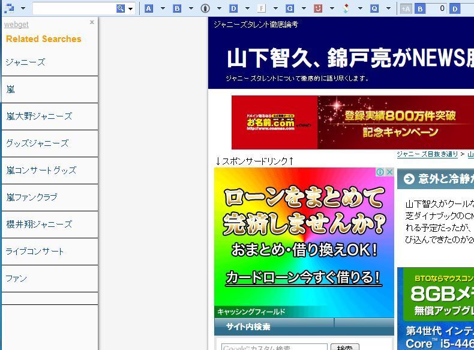Expand the search box dropdown arrow
The height and width of the screenshot is (350, 474).
pyautogui.click(x=131, y=8)
